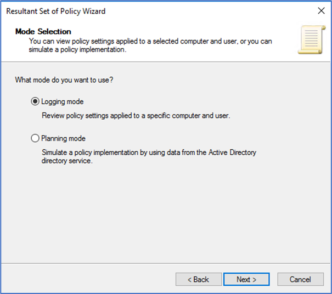Click the separator line above wizard buttons

[166, 265]
